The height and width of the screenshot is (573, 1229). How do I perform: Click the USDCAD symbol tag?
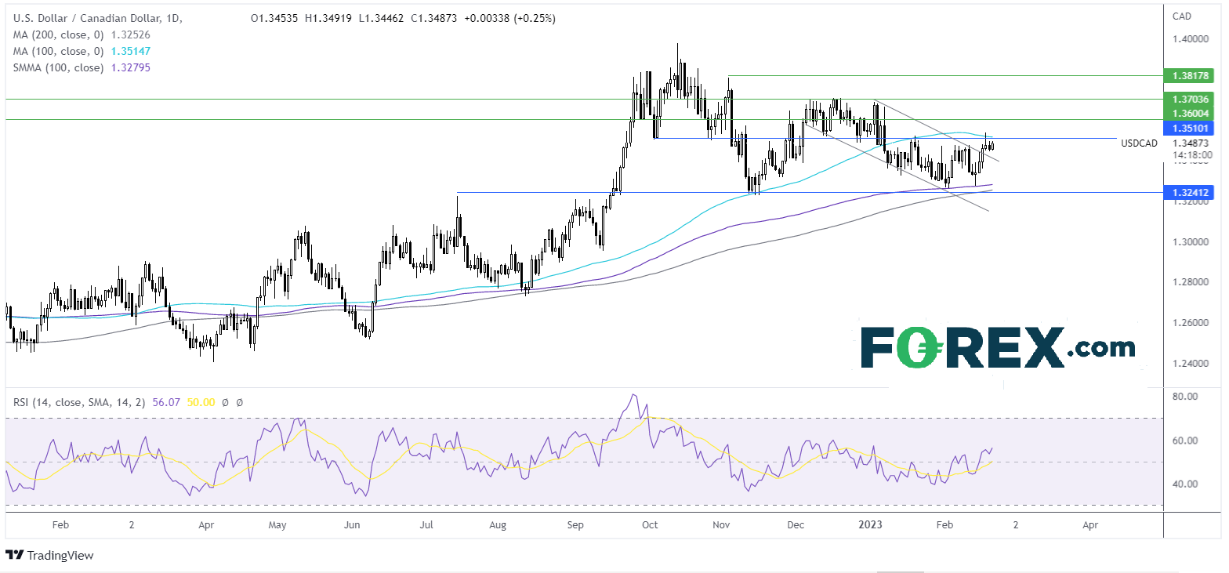pyautogui.click(x=1140, y=144)
